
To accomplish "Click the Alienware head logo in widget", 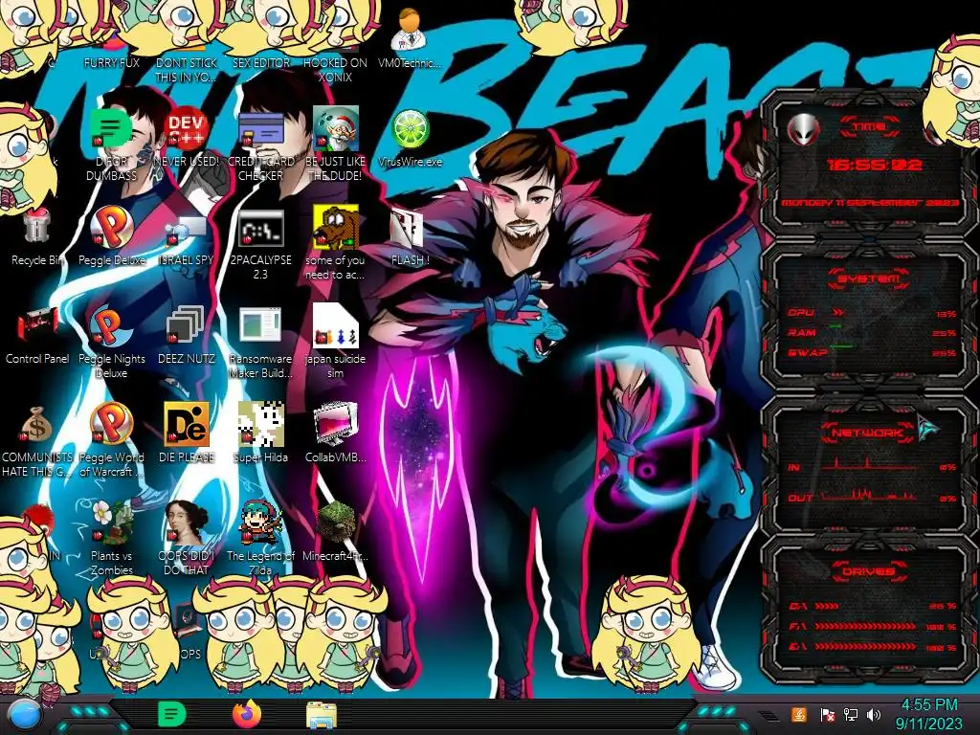I will 803,129.
